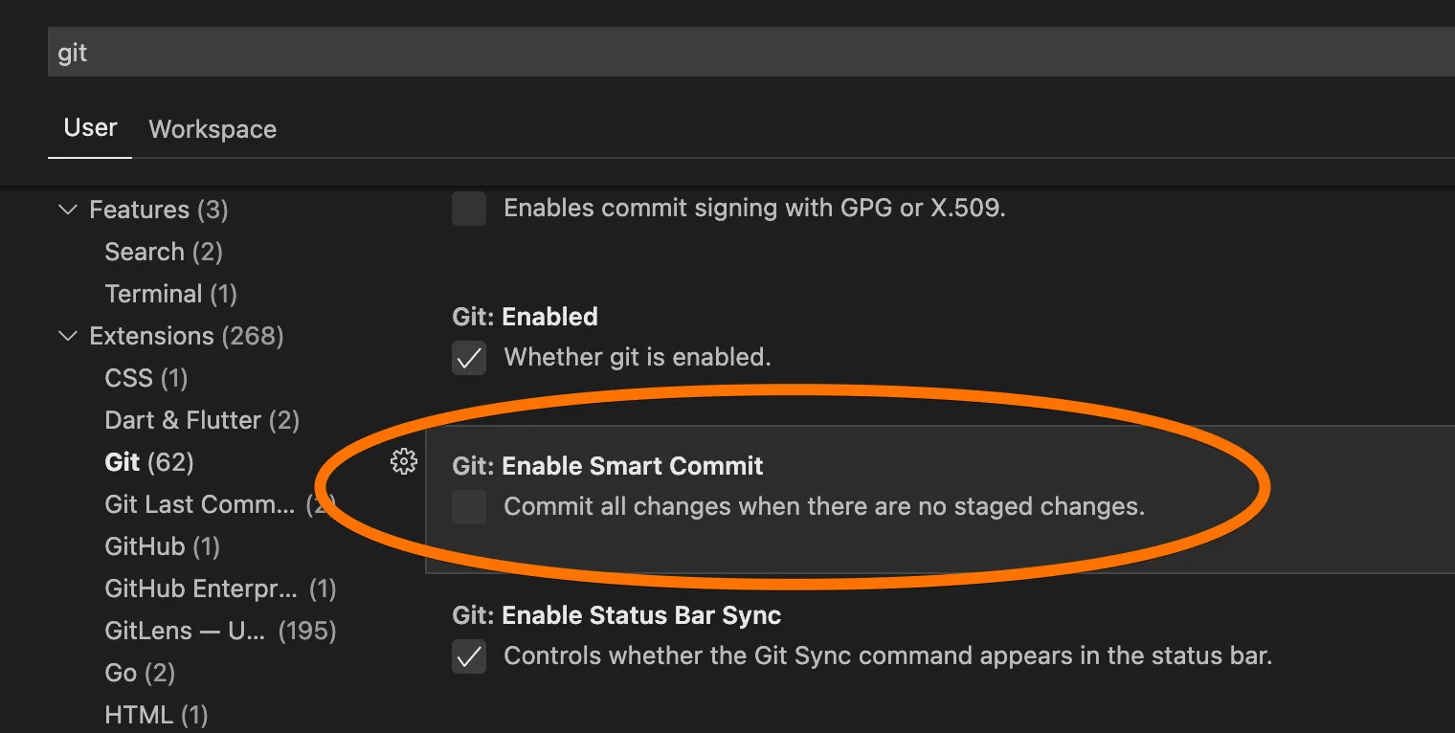Click the gear icon beside Enable Smart Commit
This screenshot has width=1455, height=733.
tap(404, 462)
